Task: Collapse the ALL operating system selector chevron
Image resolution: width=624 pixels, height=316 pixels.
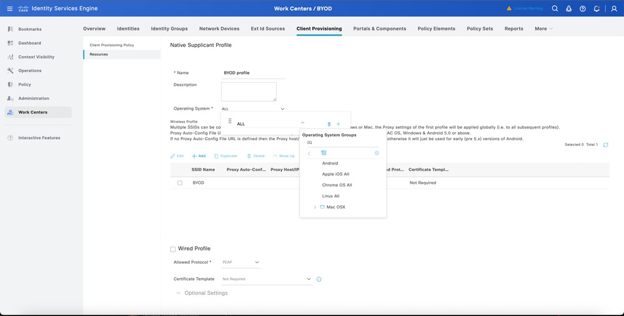Action: [x=302, y=123]
